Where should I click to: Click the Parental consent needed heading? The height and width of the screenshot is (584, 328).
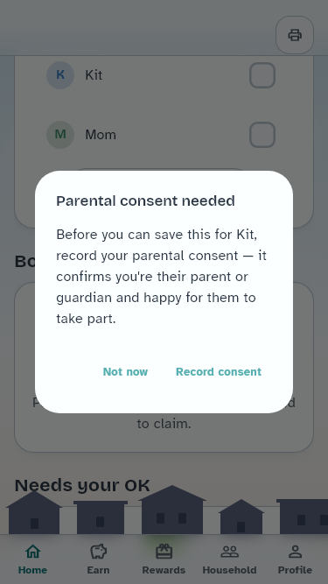(x=145, y=201)
